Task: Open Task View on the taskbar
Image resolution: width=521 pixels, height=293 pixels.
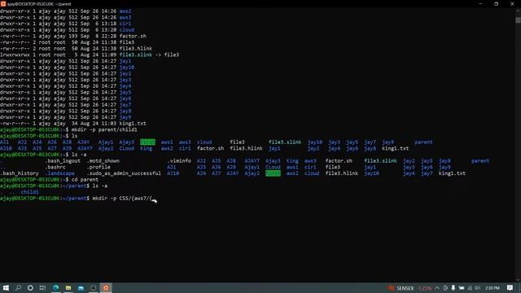Action: (x=42, y=287)
